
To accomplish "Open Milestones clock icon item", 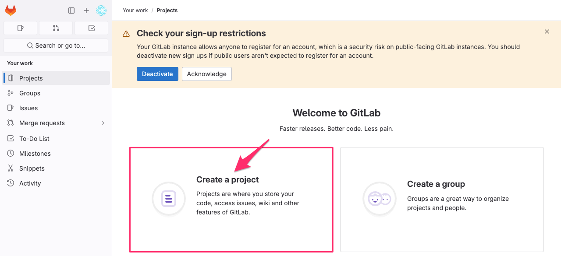I will pyautogui.click(x=56, y=154).
